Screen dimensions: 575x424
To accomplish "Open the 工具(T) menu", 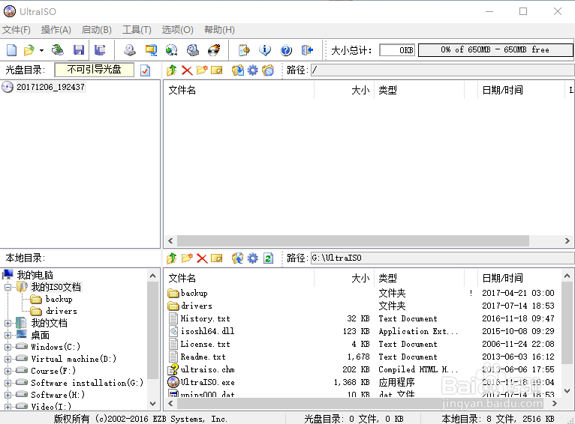I will click(x=137, y=30).
